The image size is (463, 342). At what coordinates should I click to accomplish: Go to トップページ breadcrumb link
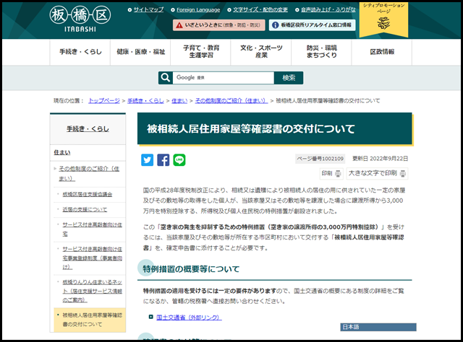click(104, 101)
